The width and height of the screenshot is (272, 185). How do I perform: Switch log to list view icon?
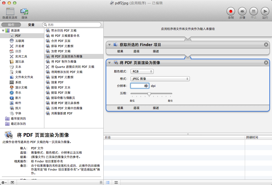tap(108, 182)
